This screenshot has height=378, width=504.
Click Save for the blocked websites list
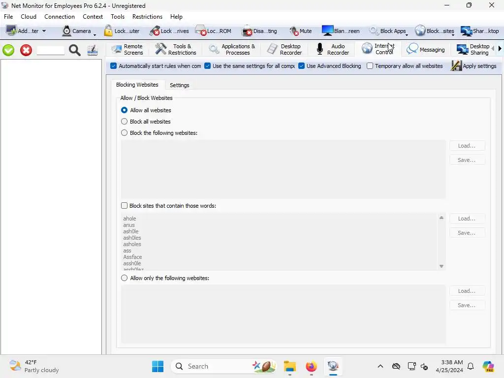(467, 160)
